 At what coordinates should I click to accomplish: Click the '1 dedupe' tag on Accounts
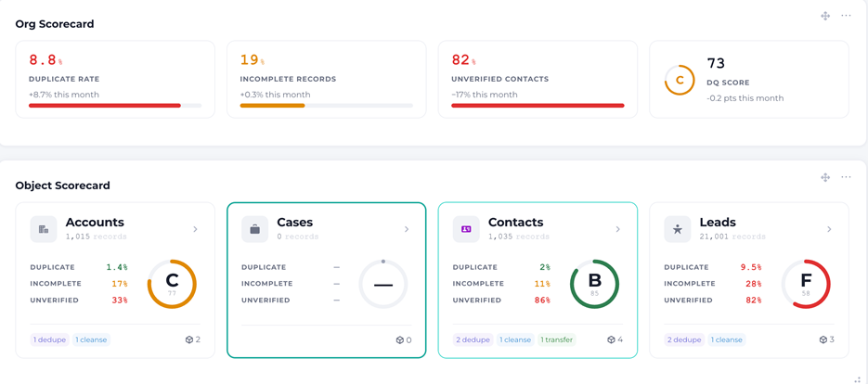pos(50,339)
